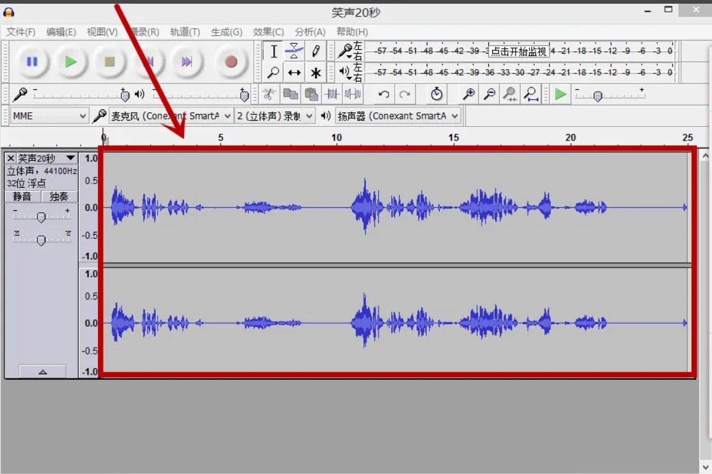Viewport: 712px width, 474px height.
Task: Start recording with the red Record button
Action: 231,62
